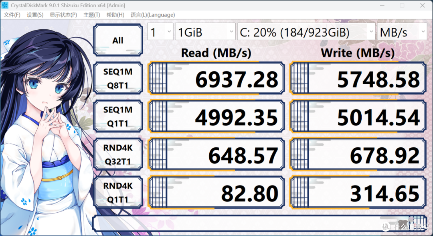This screenshot has height=236, width=433.
Task: Run all benchmarks with the All button
Action: pos(118,40)
